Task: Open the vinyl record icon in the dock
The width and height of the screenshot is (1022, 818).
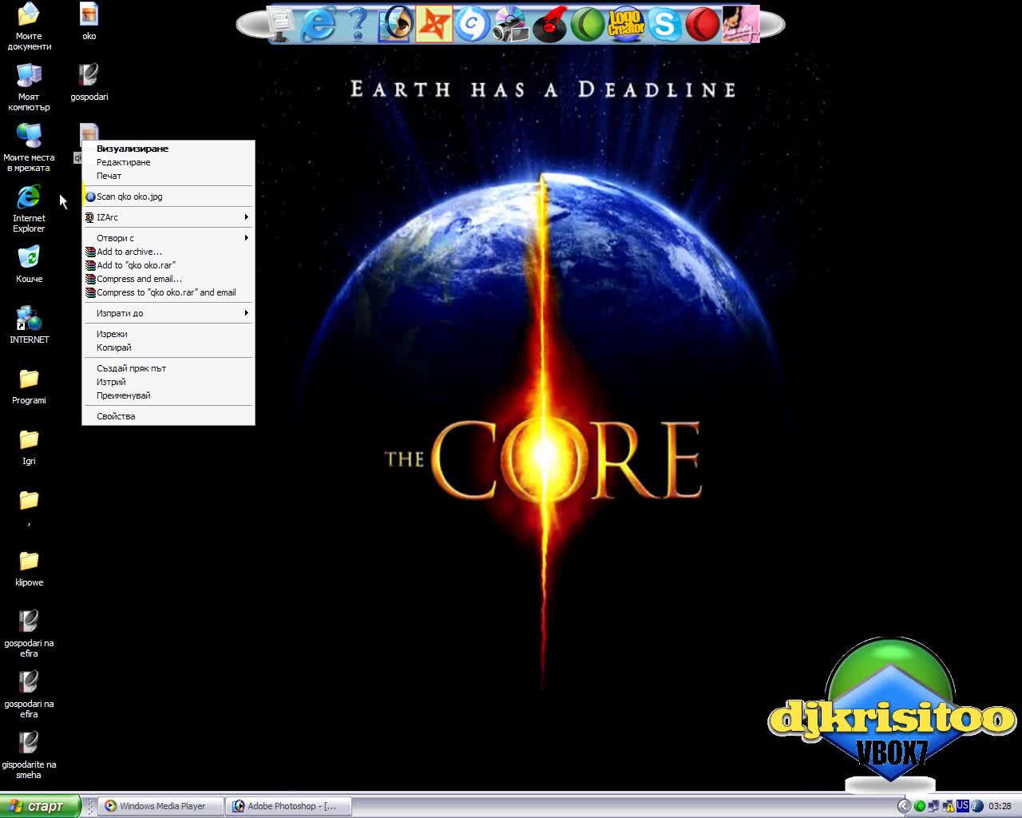Action: 549,25
